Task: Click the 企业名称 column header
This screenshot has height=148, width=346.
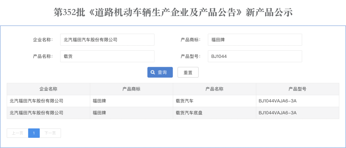Action: [x=48, y=89]
